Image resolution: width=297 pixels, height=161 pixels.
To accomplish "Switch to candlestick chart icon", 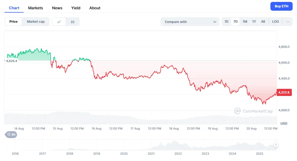I will (x=73, y=22).
